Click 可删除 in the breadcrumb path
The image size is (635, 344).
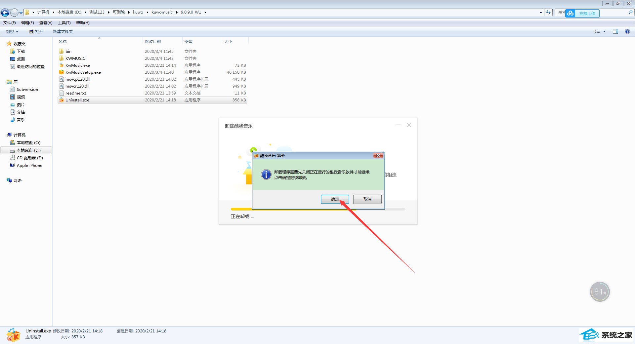pos(119,12)
